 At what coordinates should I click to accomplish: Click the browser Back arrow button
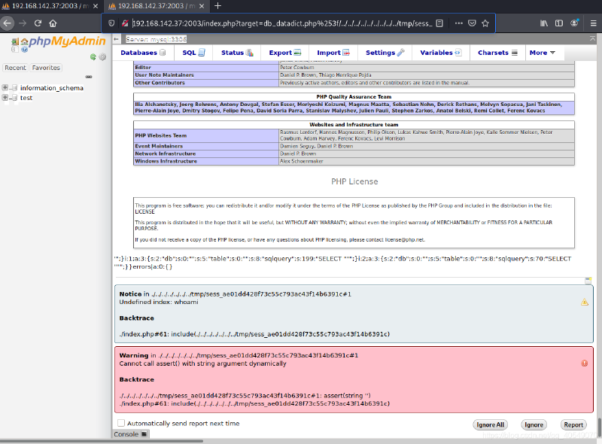(x=7, y=23)
